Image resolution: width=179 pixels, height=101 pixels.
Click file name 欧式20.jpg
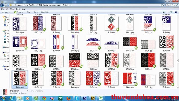click(148, 51)
